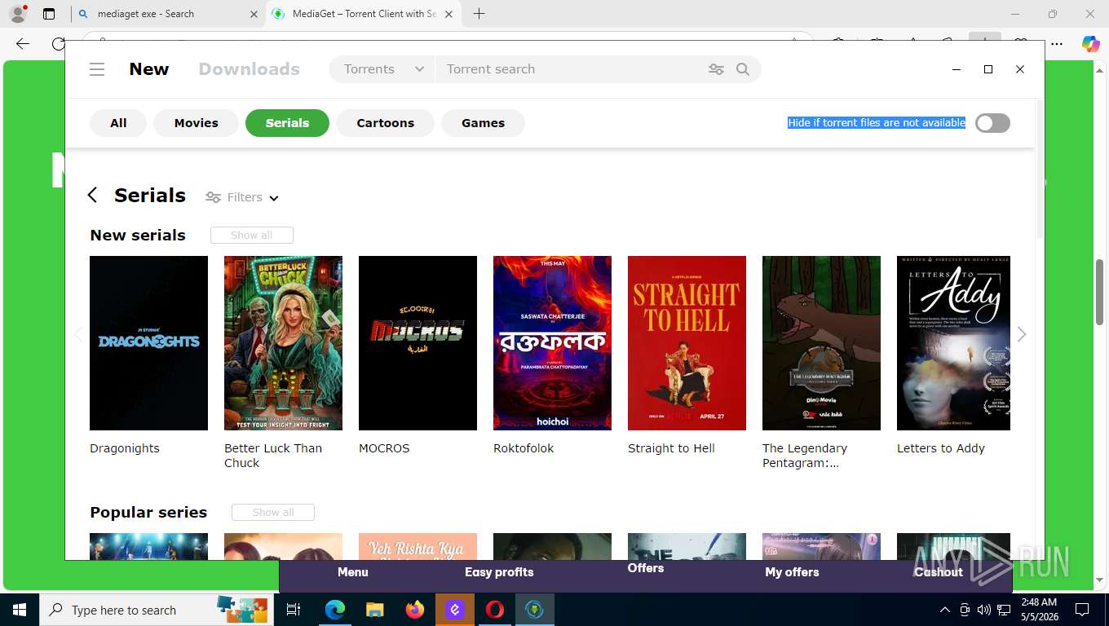The height and width of the screenshot is (626, 1109).
Task: Open the Better Luck Than Chuck poster
Action: tap(283, 343)
